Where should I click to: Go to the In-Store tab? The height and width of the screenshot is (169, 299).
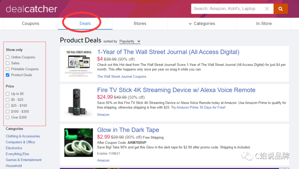pos(264,24)
